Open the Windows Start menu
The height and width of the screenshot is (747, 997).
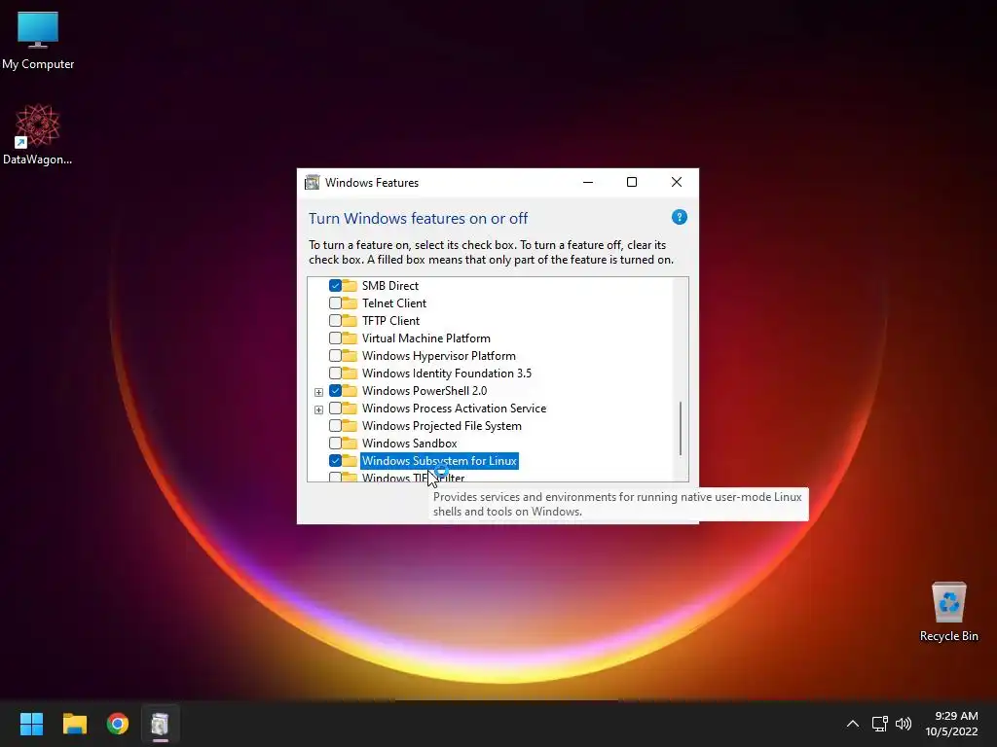coord(31,724)
